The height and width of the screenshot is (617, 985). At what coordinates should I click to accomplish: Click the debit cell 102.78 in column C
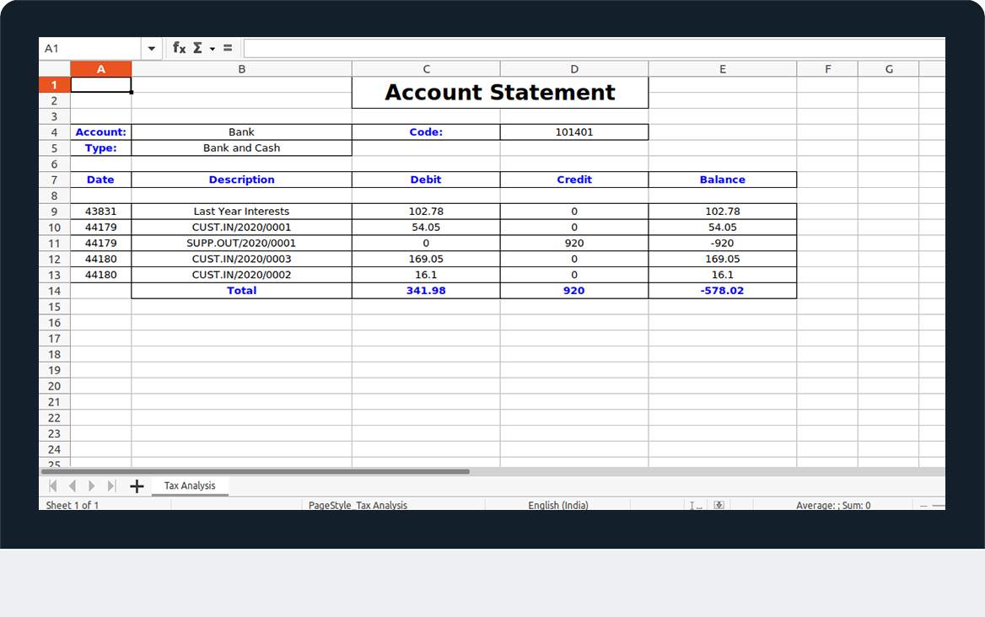click(426, 212)
